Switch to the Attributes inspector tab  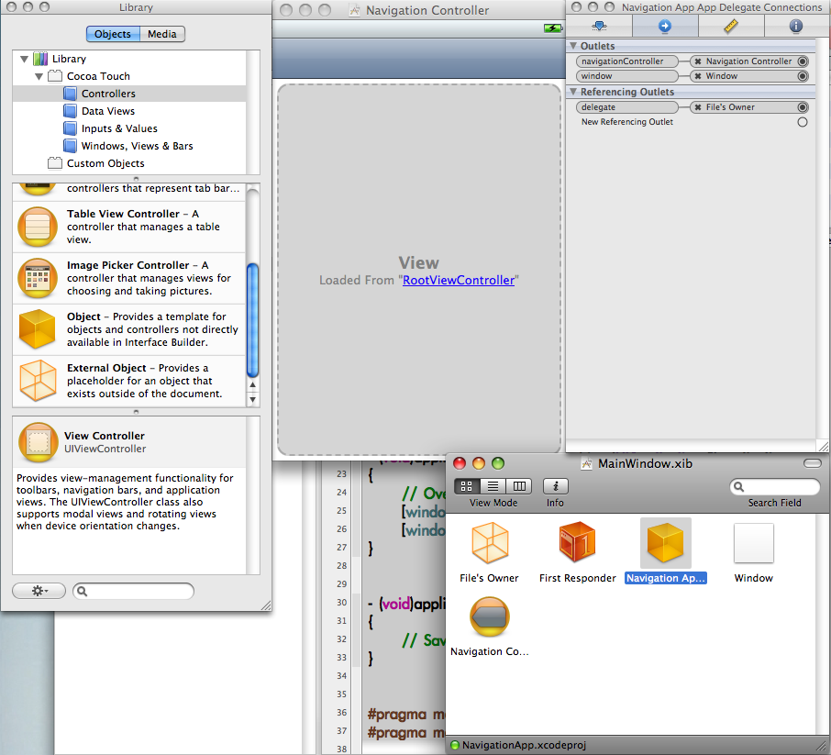[599, 26]
